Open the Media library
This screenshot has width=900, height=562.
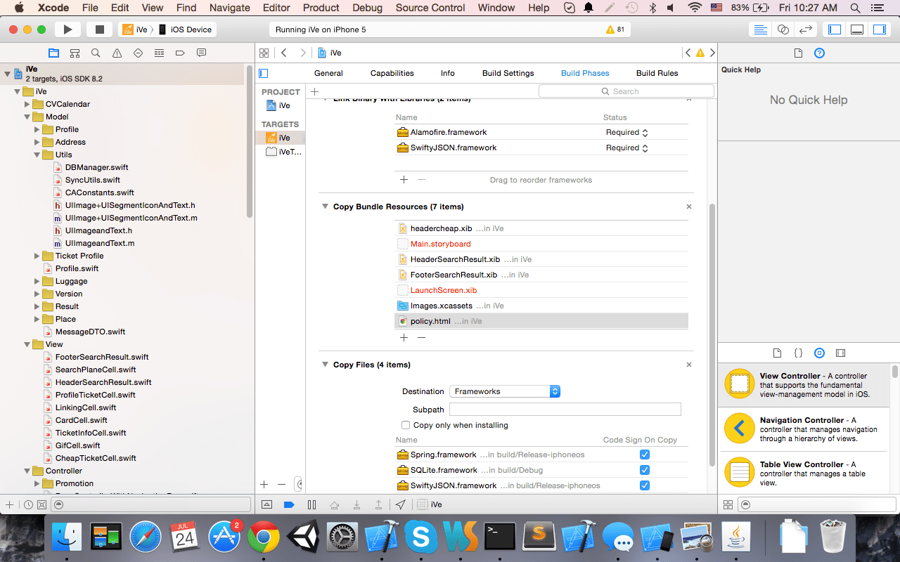tap(840, 353)
